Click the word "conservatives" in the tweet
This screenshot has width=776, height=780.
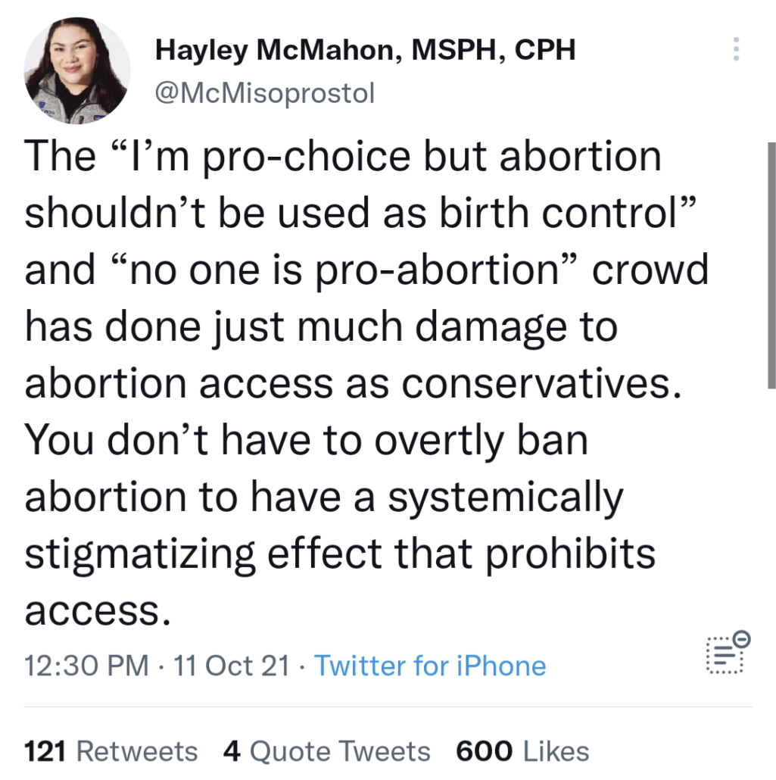[x=536, y=384]
